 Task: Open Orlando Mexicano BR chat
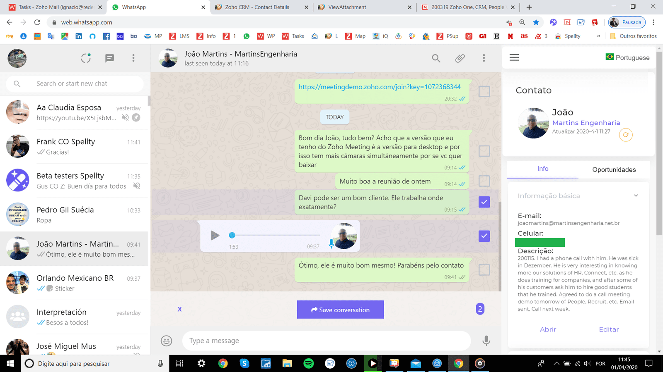74,283
